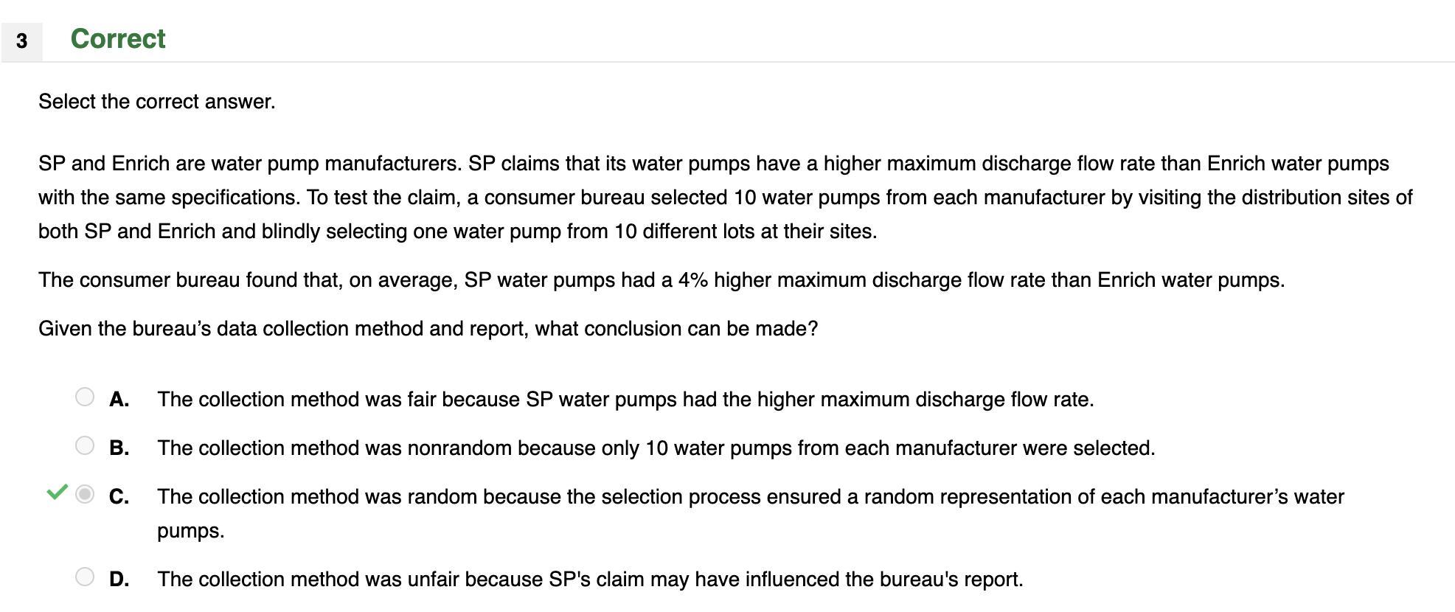
Task: Click the sentence about 4% higher flow rate
Action: (661, 280)
